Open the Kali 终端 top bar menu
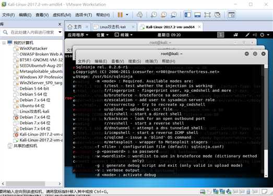This screenshot has height=196, width=273. coord(124,35)
